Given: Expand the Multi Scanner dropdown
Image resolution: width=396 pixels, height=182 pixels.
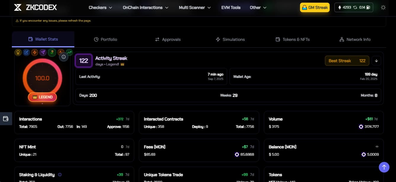Looking at the screenshot, I should (x=195, y=7).
